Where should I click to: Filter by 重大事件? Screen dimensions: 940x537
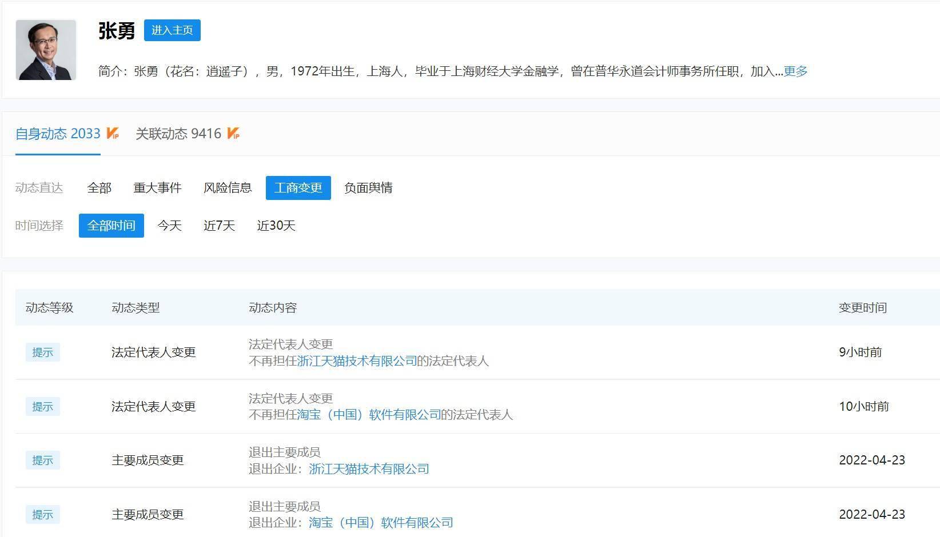coord(157,188)
